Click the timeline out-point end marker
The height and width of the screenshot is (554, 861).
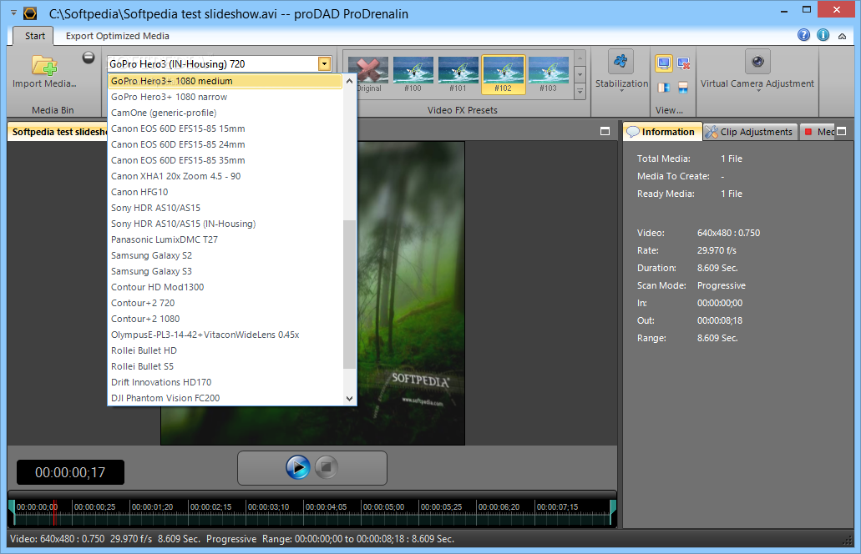pos(613,512)
